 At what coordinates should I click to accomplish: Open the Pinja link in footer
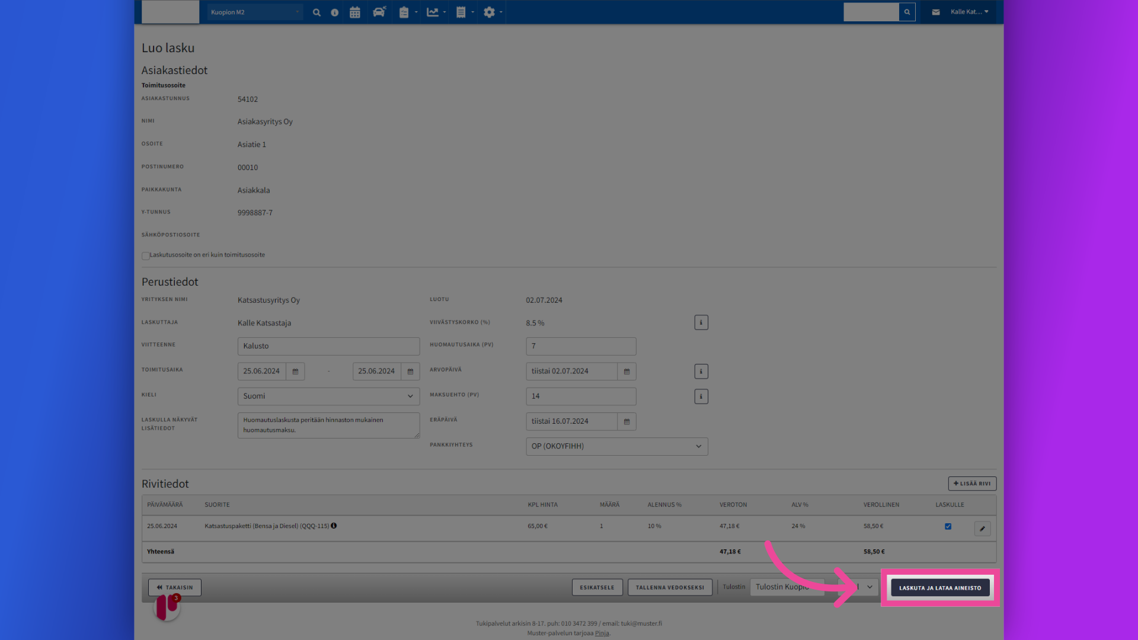[602, 633]
